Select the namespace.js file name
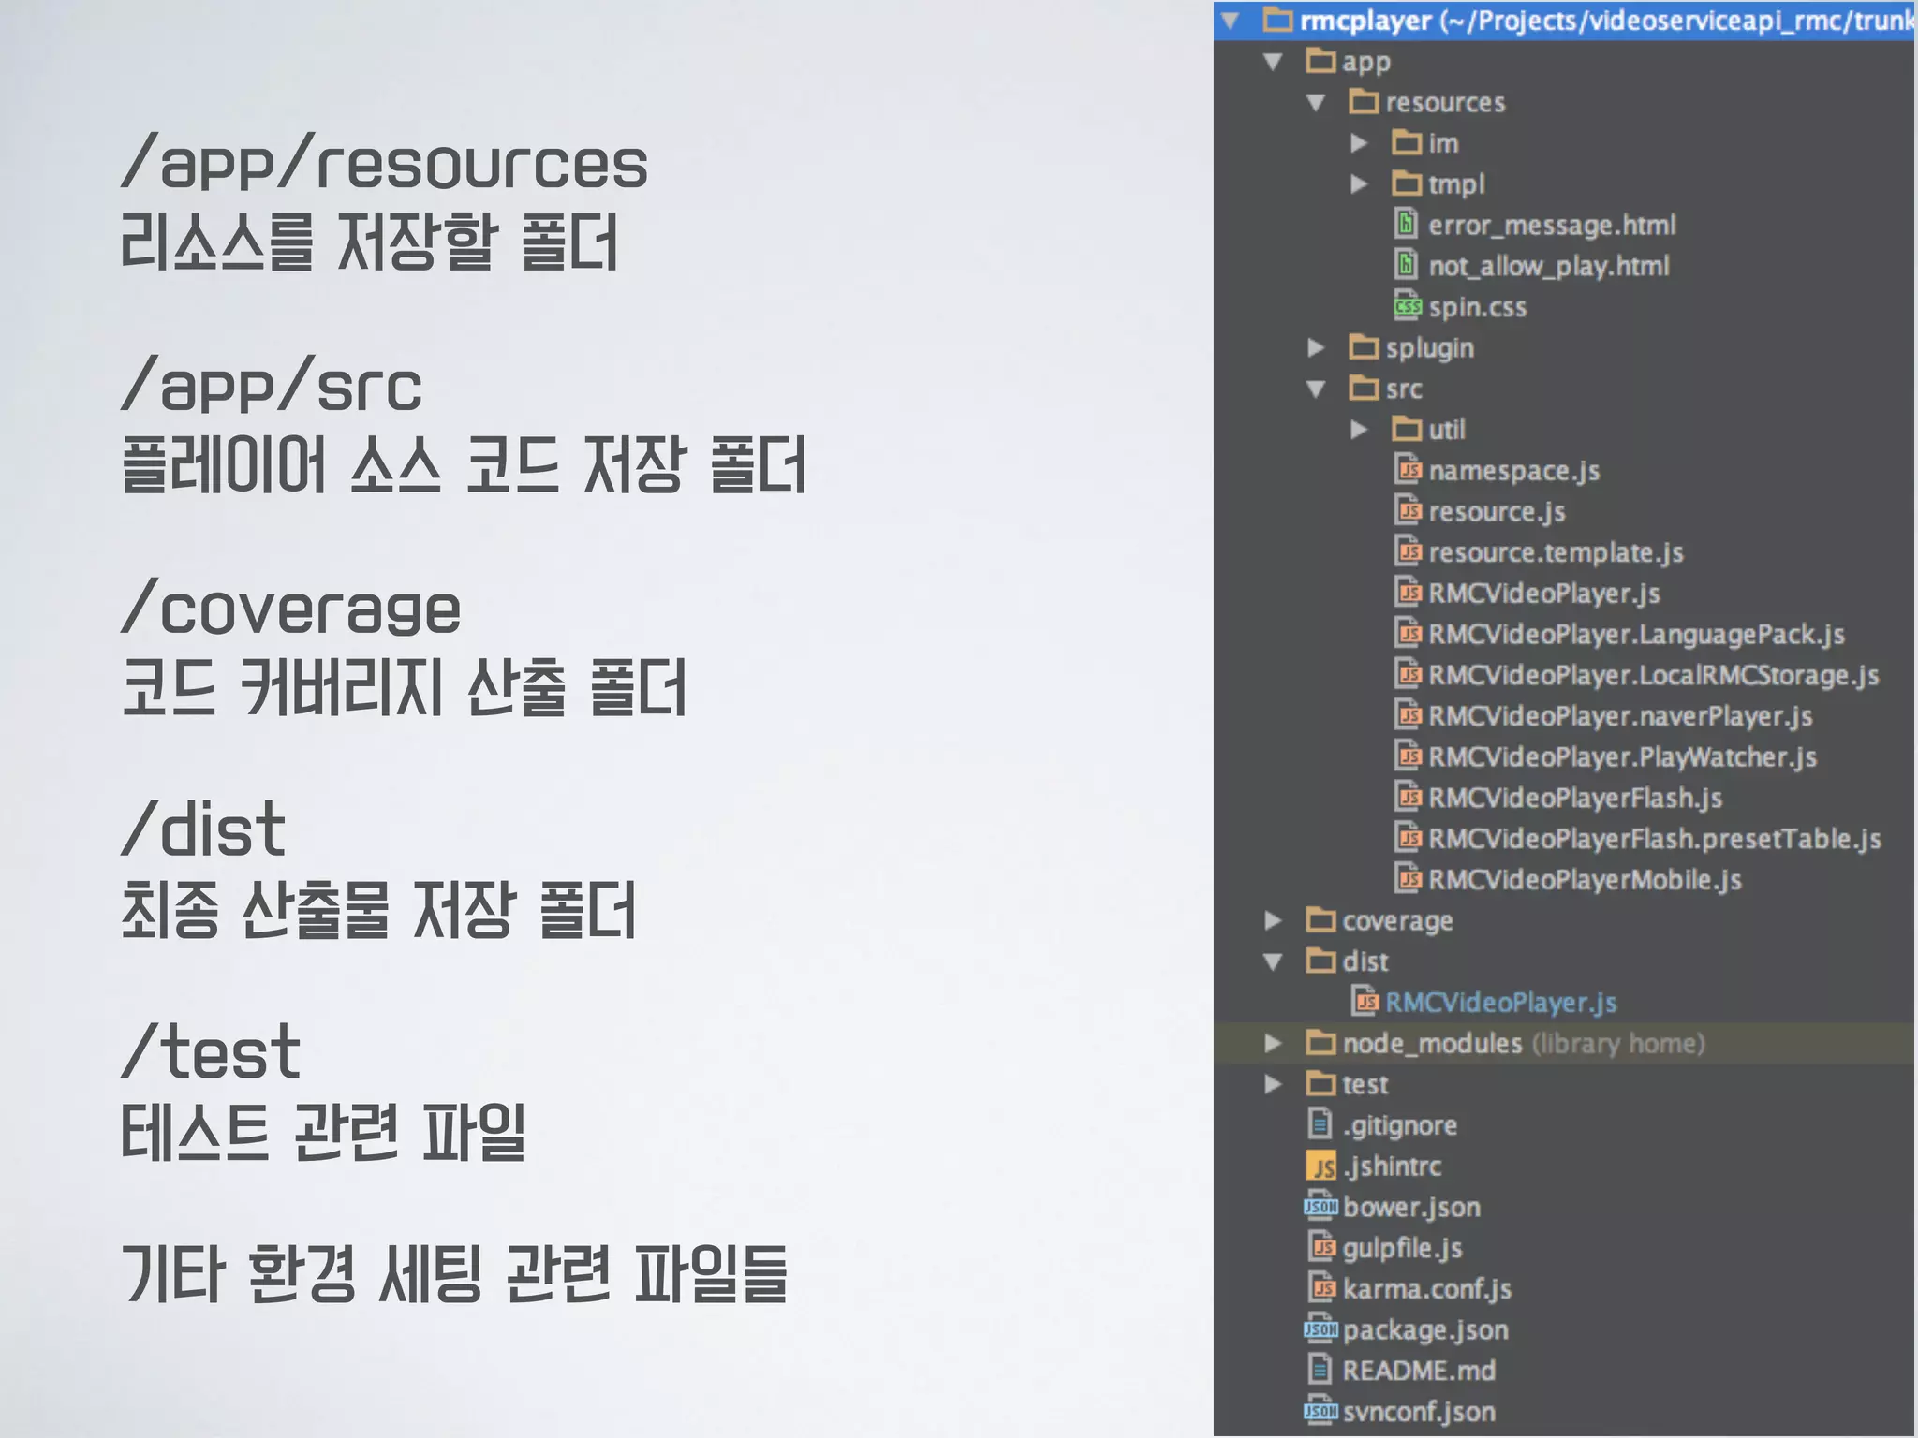Image resolution: width=1918 pixels, height=1438 pixels. click(1513, 471)
